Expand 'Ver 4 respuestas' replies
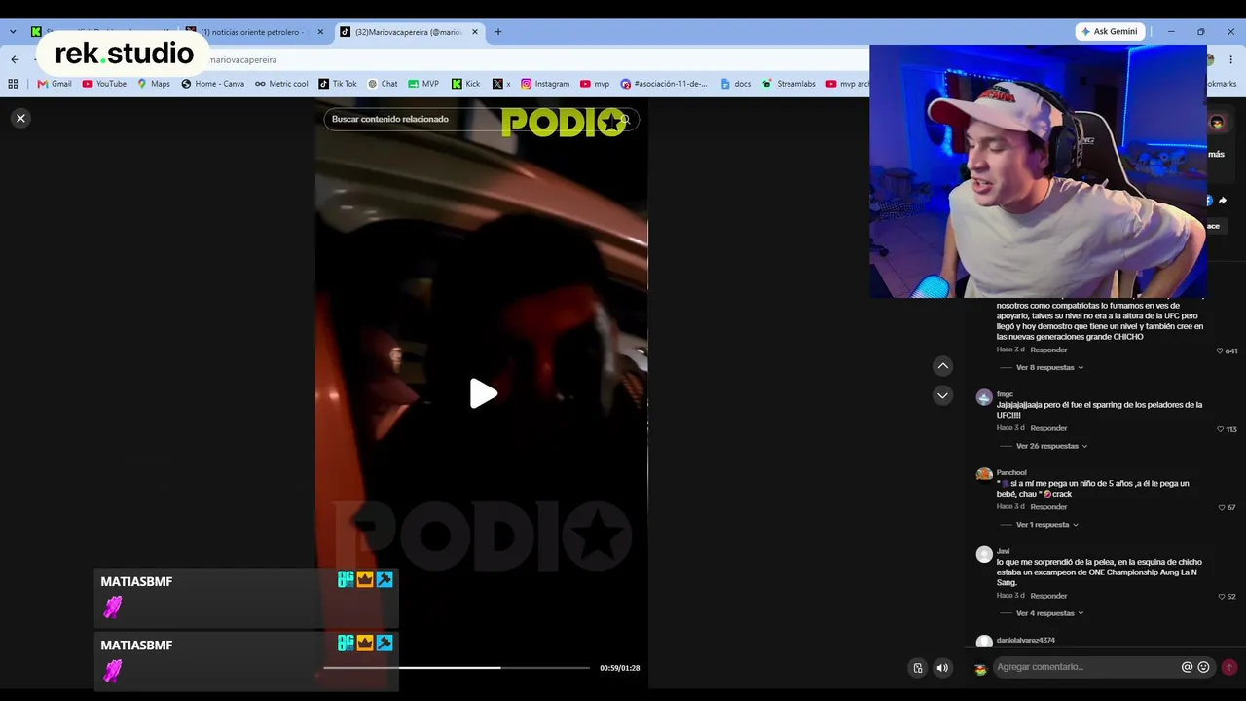The width and height of the screenshot is (1246, 701). 1049,613
